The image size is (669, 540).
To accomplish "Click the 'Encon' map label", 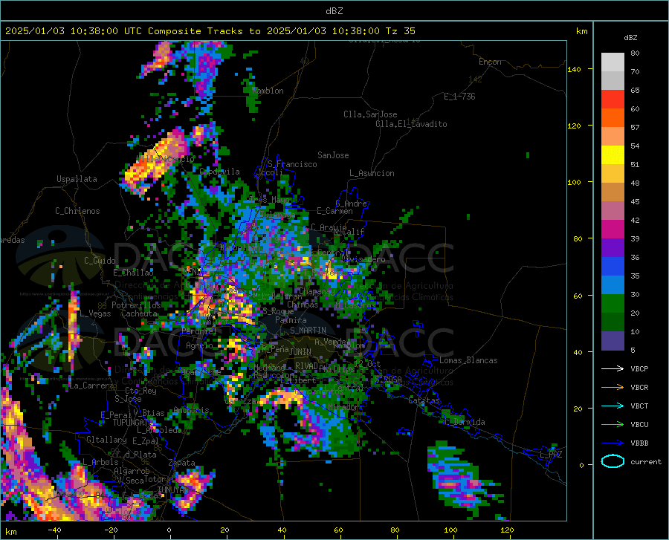I will click(490, 62).
